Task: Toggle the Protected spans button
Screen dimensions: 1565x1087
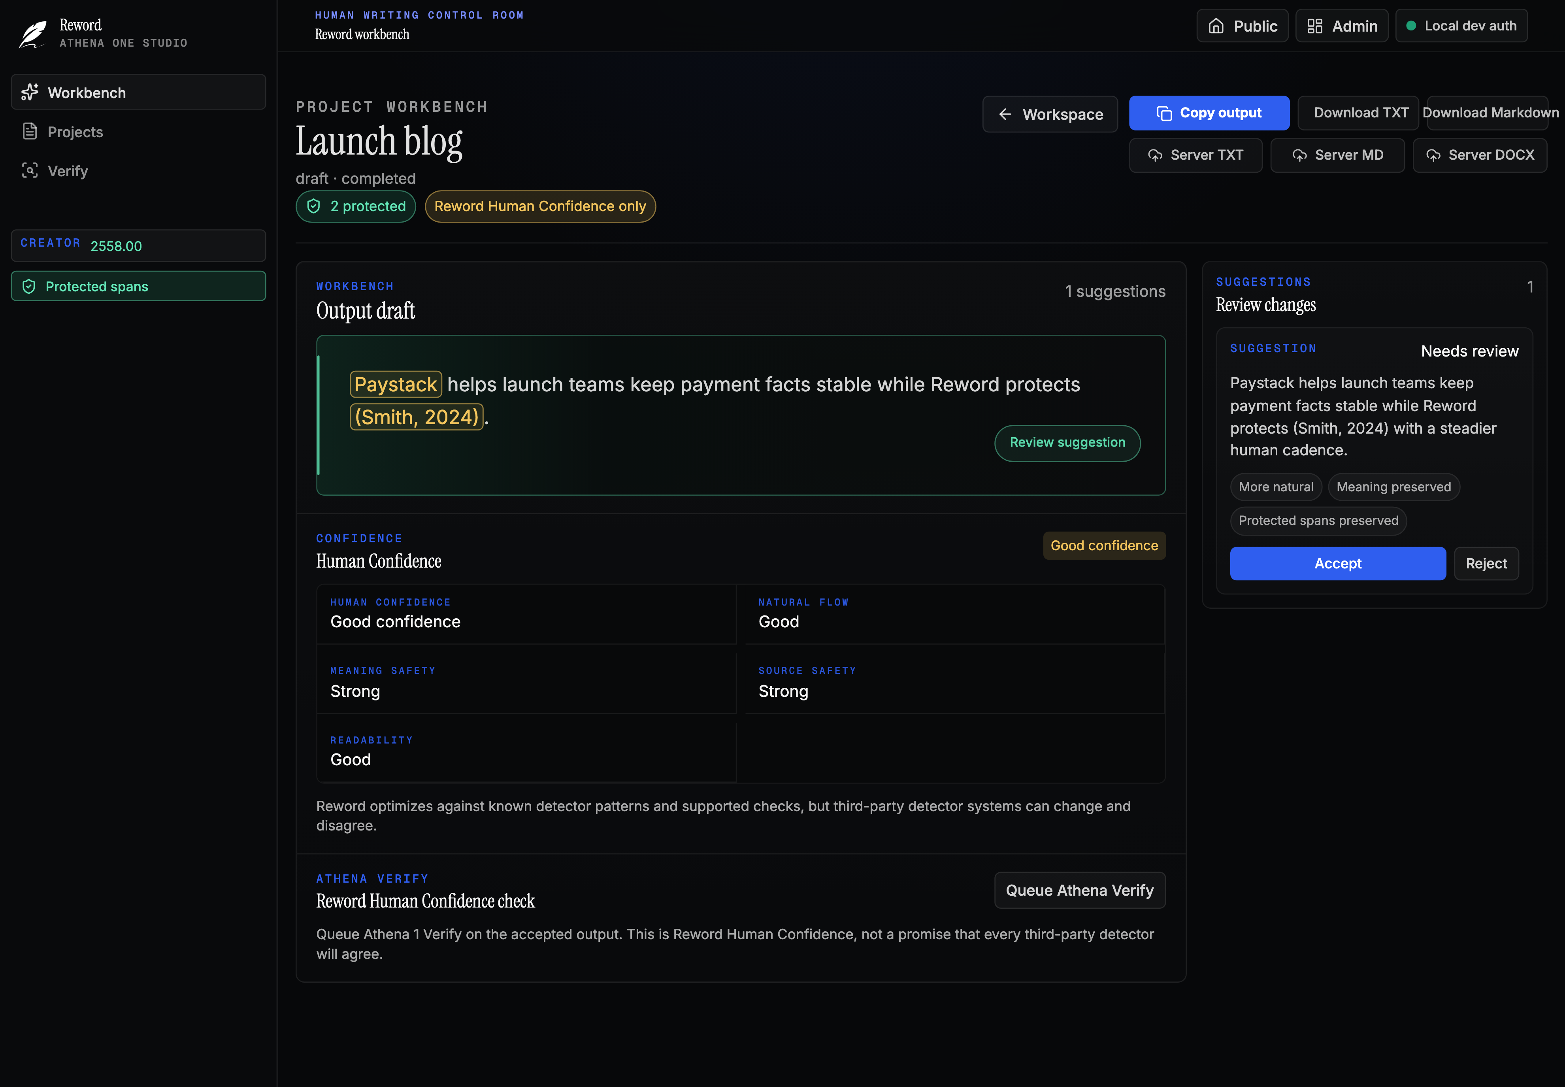Action: pos(138,286)
